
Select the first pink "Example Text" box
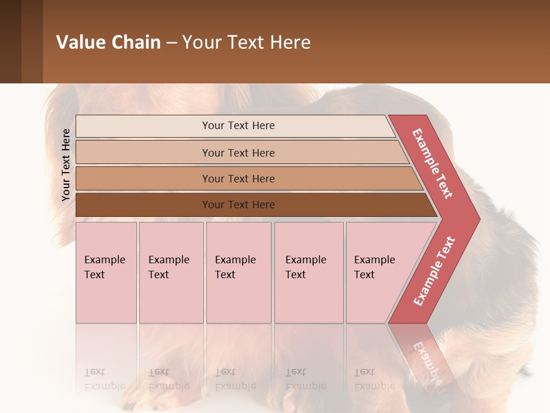[106, 272]
